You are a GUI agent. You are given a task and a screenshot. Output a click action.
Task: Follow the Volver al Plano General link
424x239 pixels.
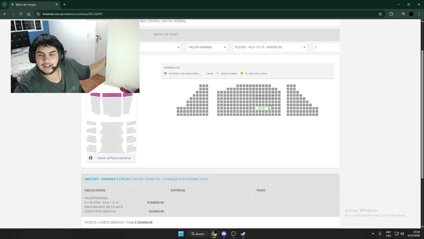(114, 158)
